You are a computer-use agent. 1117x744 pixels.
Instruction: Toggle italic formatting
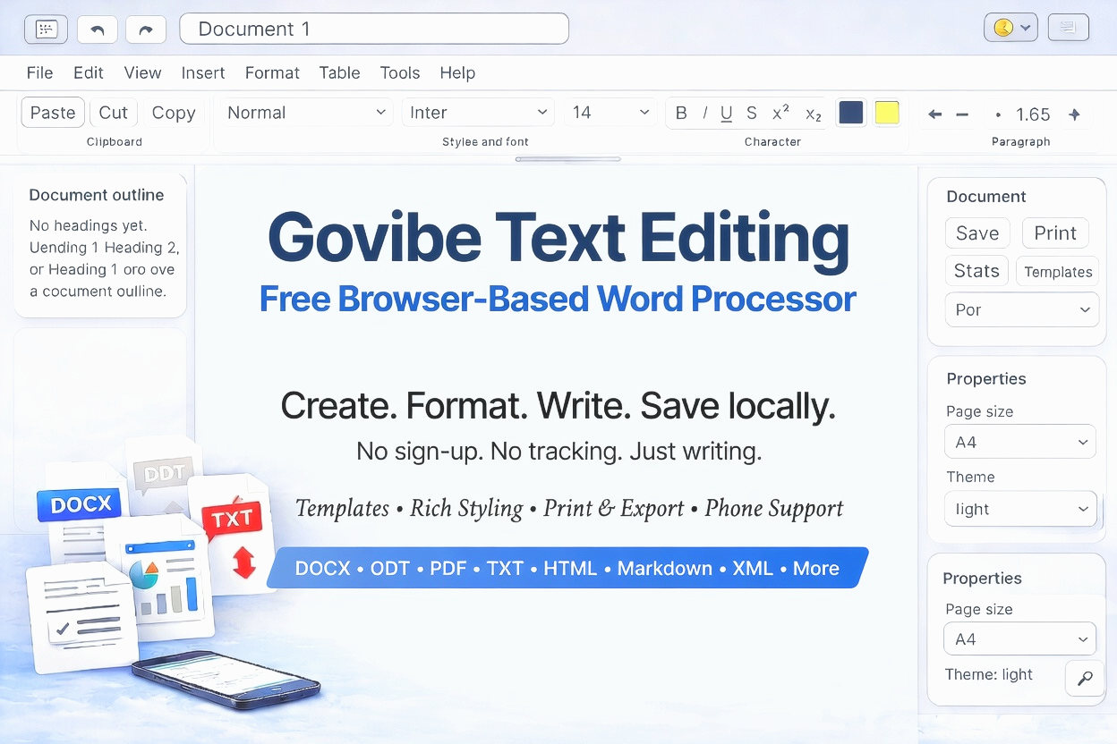704,113
